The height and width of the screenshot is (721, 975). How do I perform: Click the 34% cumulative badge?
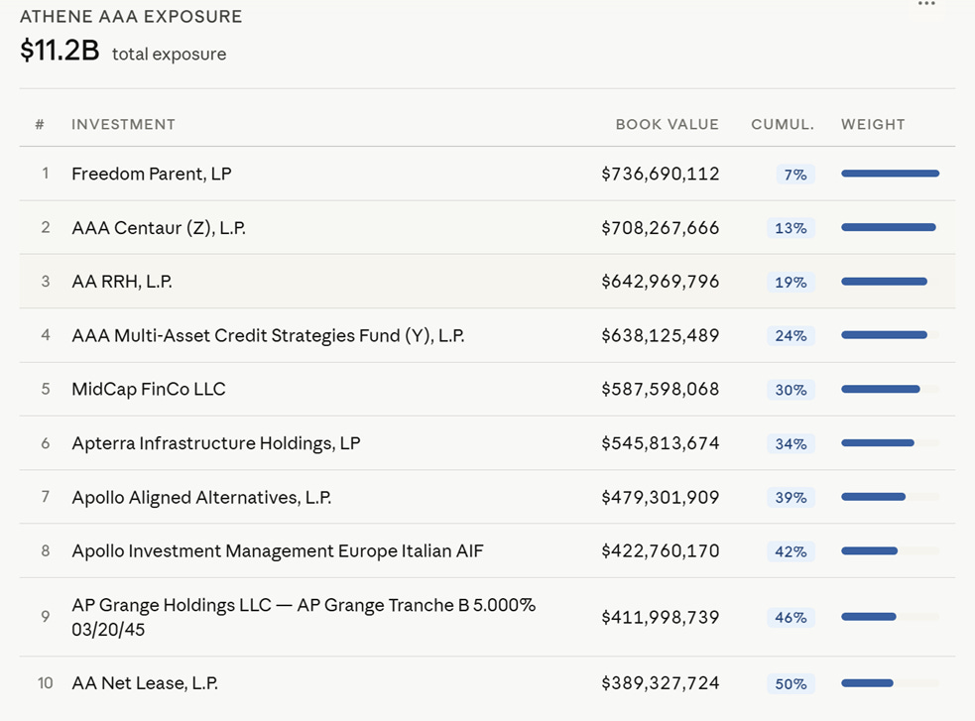pyautogui.click(x=791, y=443)
